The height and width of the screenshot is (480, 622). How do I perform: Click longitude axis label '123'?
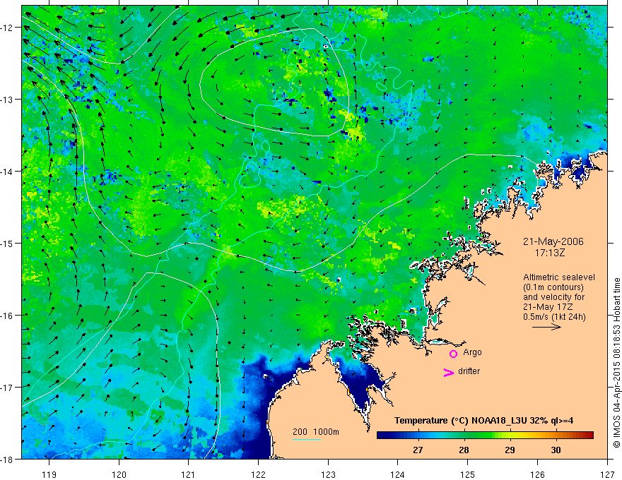point(328,474)
